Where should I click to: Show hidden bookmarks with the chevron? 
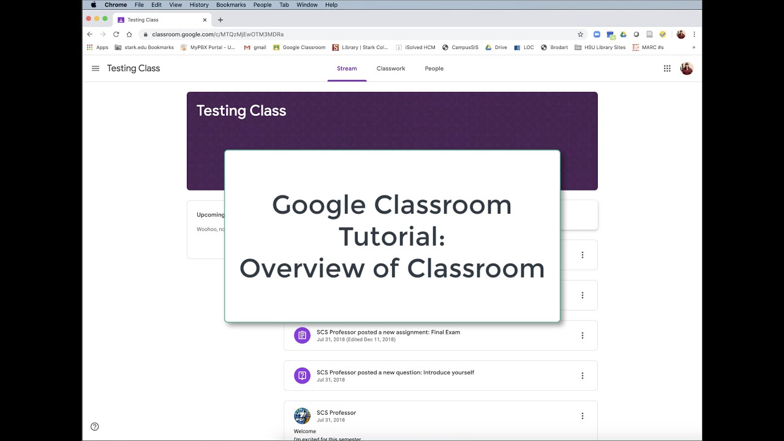coord(694,47)
